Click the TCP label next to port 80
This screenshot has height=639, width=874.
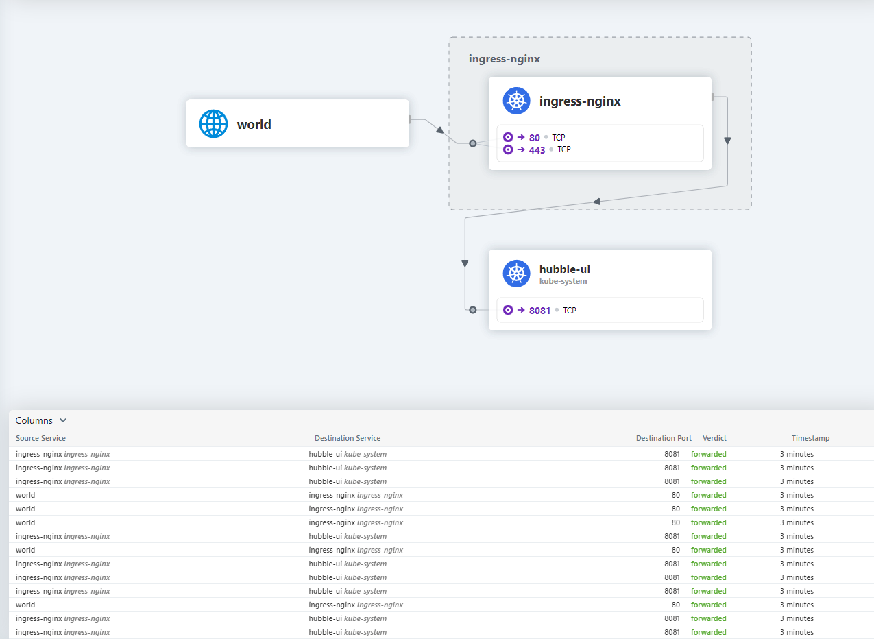tap(559, 138)
